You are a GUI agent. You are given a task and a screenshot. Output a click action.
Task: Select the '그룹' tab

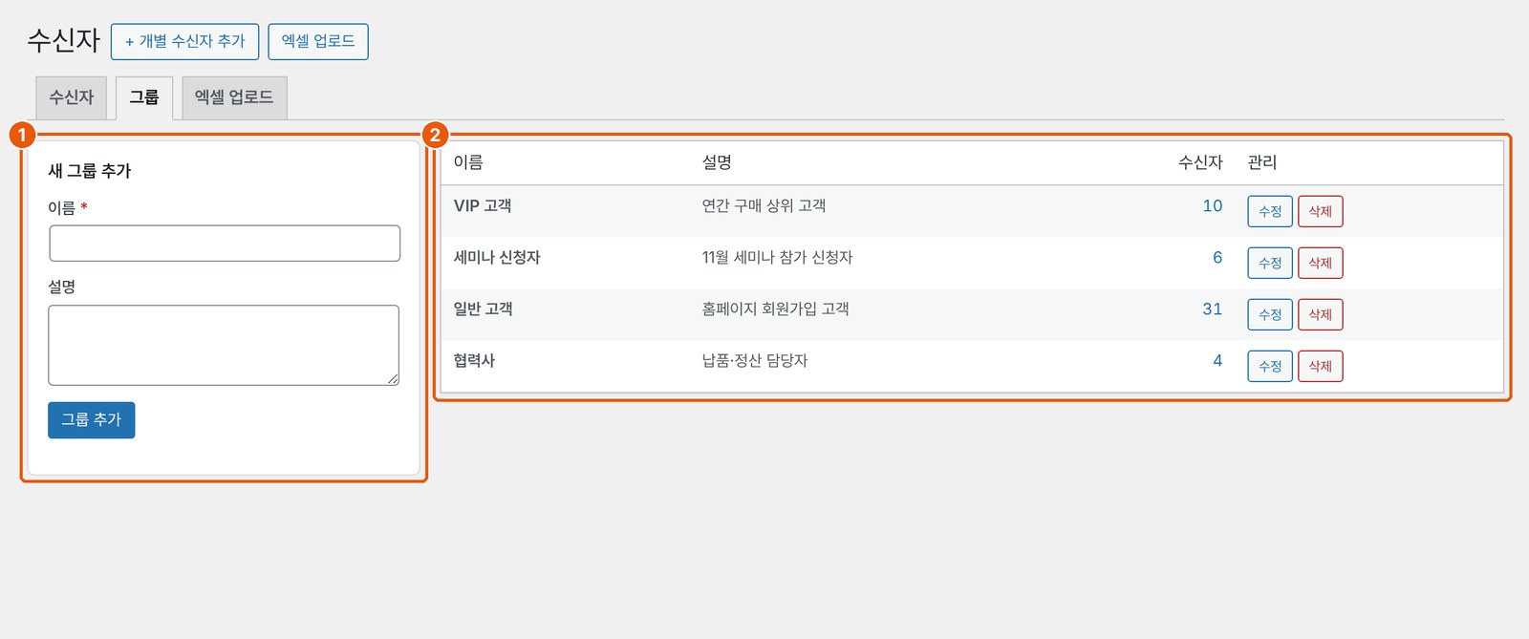tap(144, 97)
